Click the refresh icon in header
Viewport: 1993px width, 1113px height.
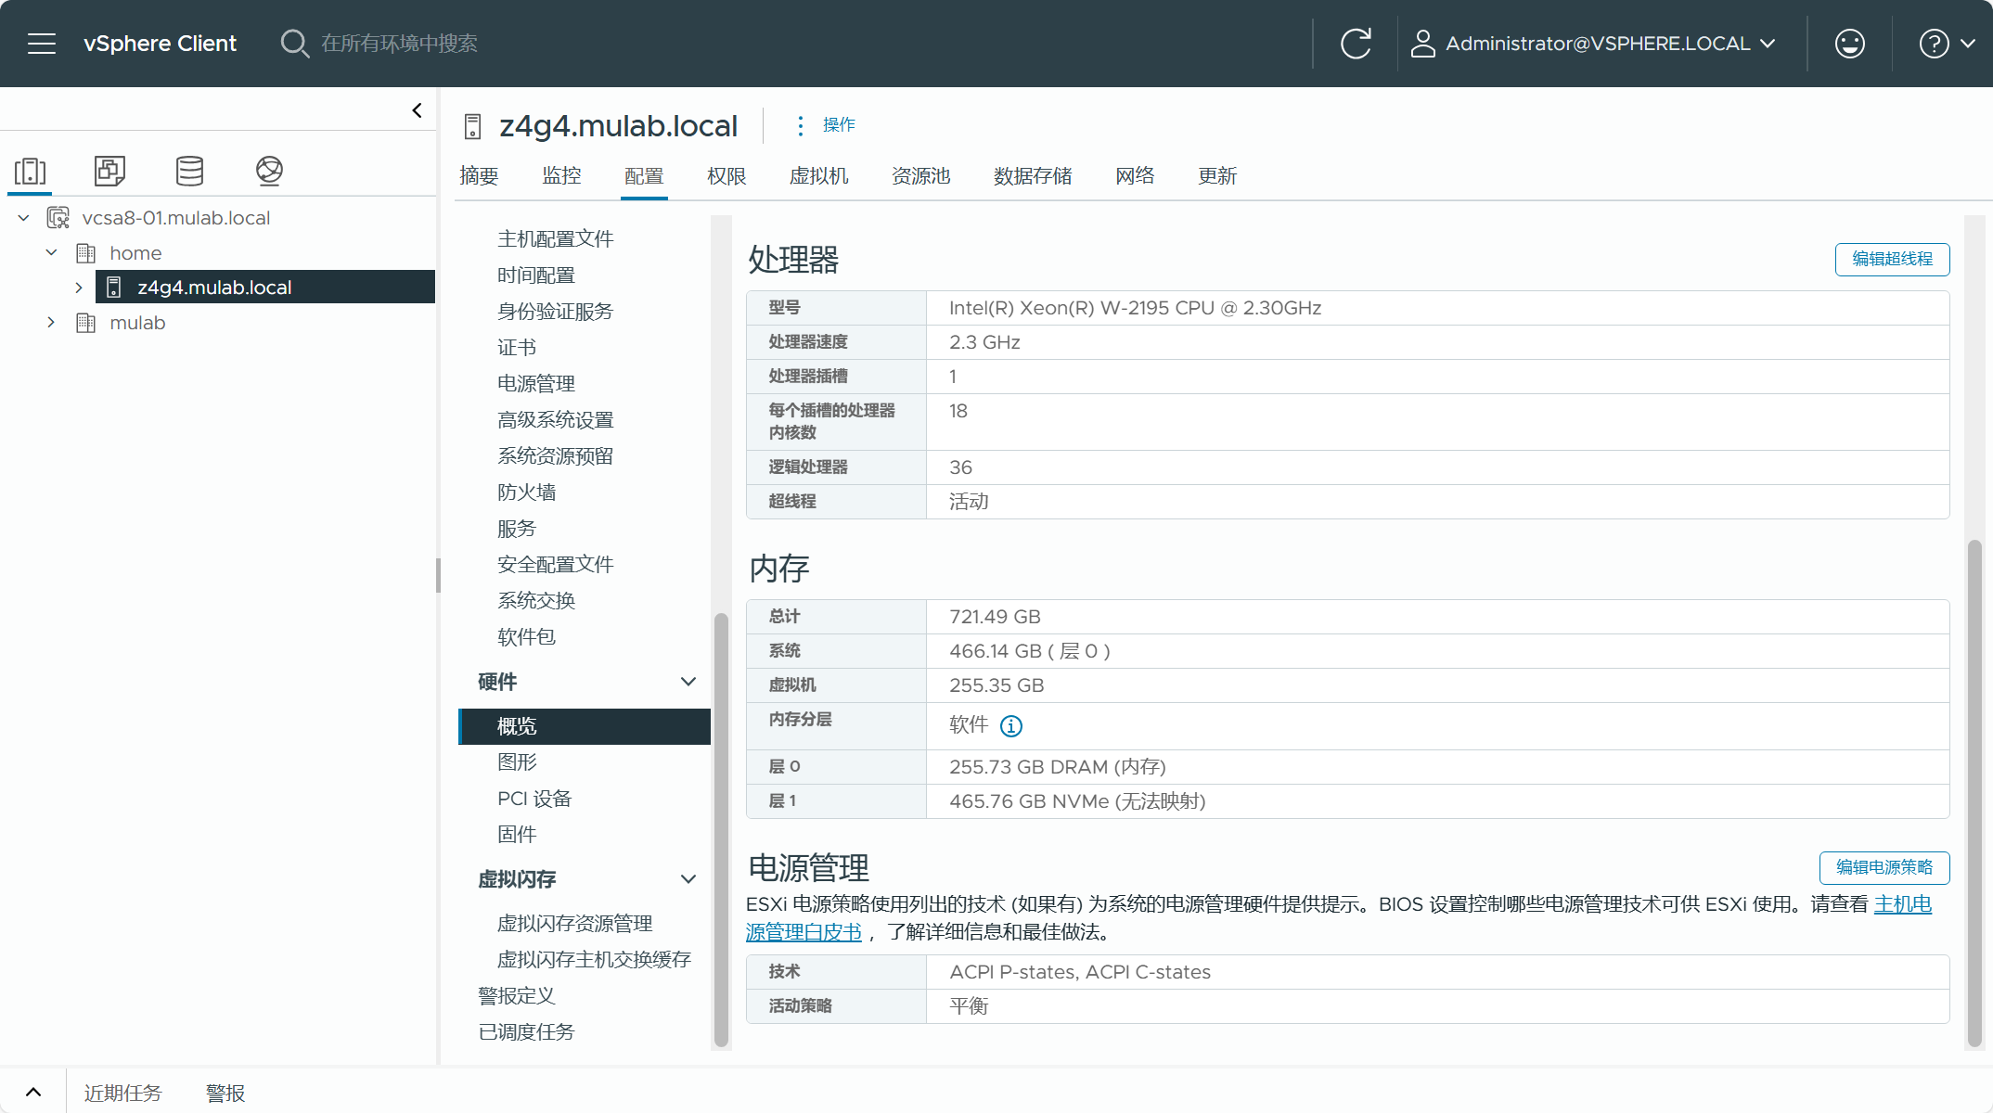click(x=1355, y=44)
